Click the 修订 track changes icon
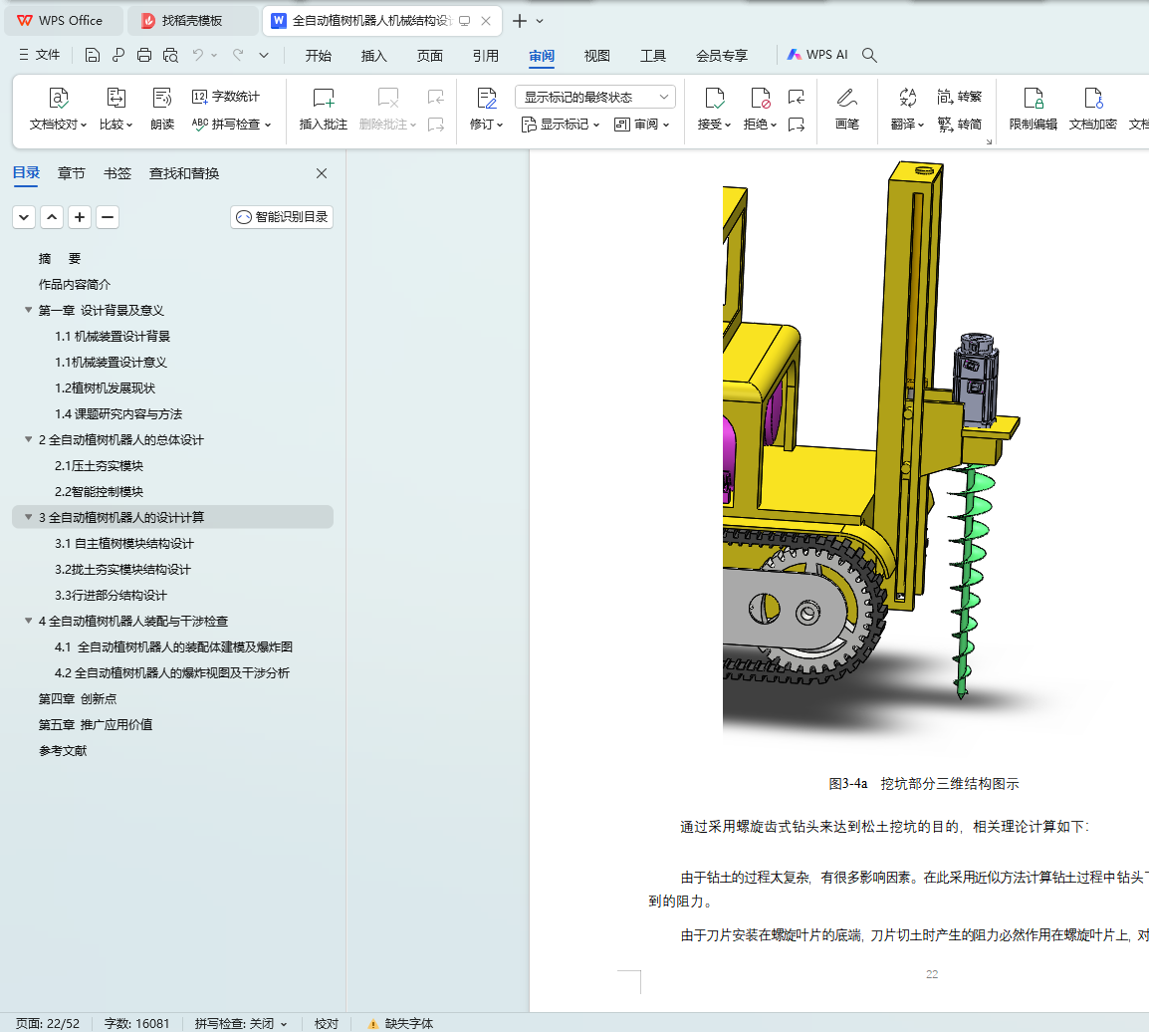The image size is (1149, 1032). (x=487, y=99)
